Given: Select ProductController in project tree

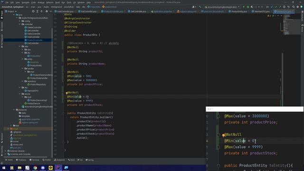Looking at the screenshot, I should point(35,40).
